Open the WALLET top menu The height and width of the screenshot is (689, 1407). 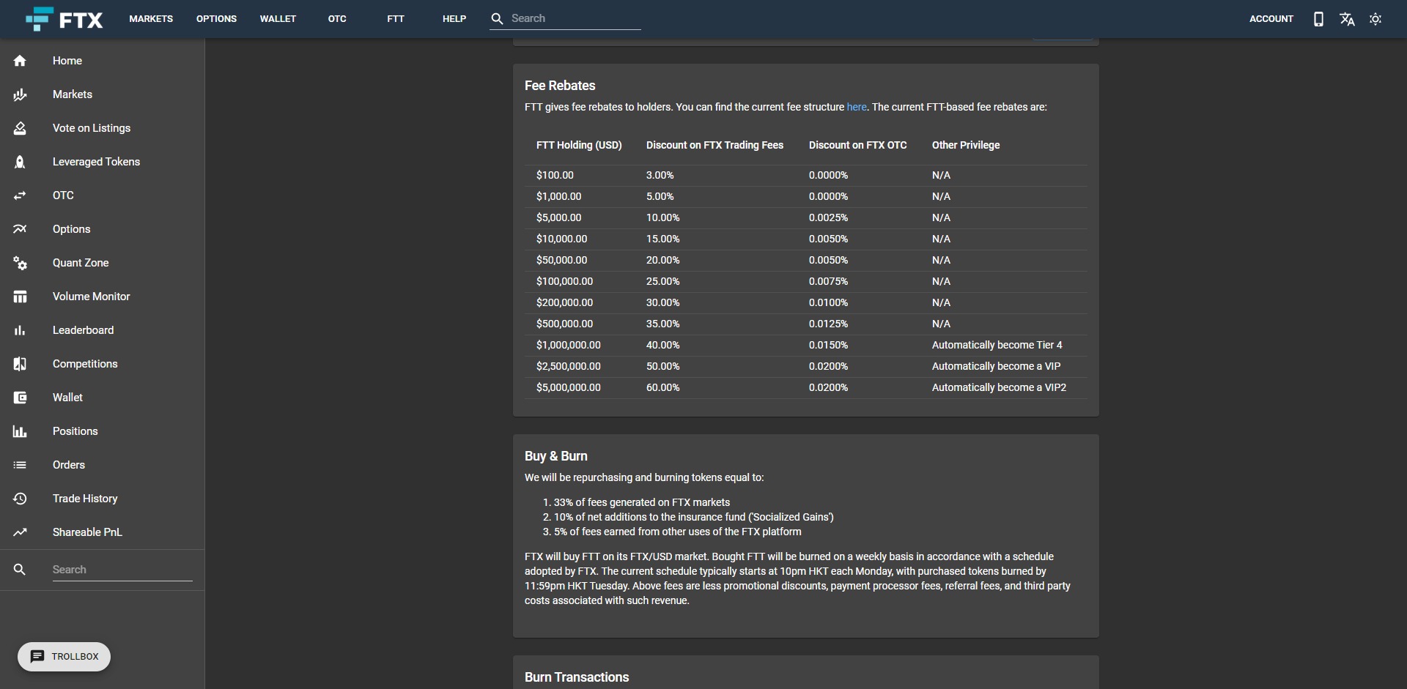coord(278,19)
